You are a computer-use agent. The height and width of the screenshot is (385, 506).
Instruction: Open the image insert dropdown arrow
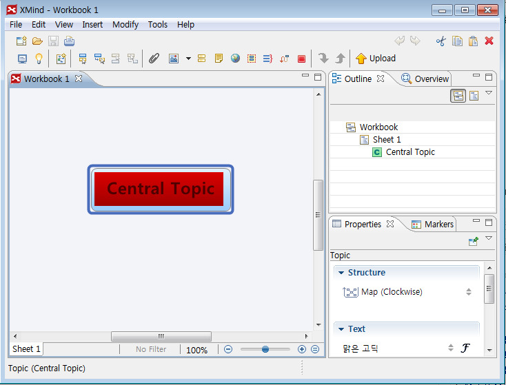coord(188,59)
